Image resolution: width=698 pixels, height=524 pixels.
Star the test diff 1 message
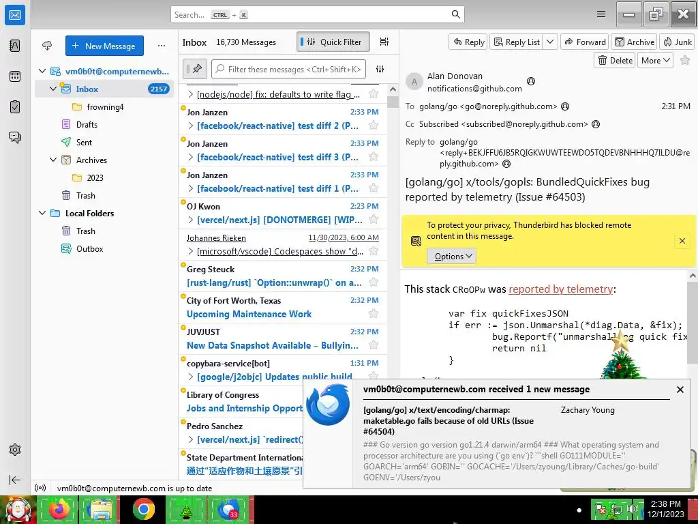point(374,188)
